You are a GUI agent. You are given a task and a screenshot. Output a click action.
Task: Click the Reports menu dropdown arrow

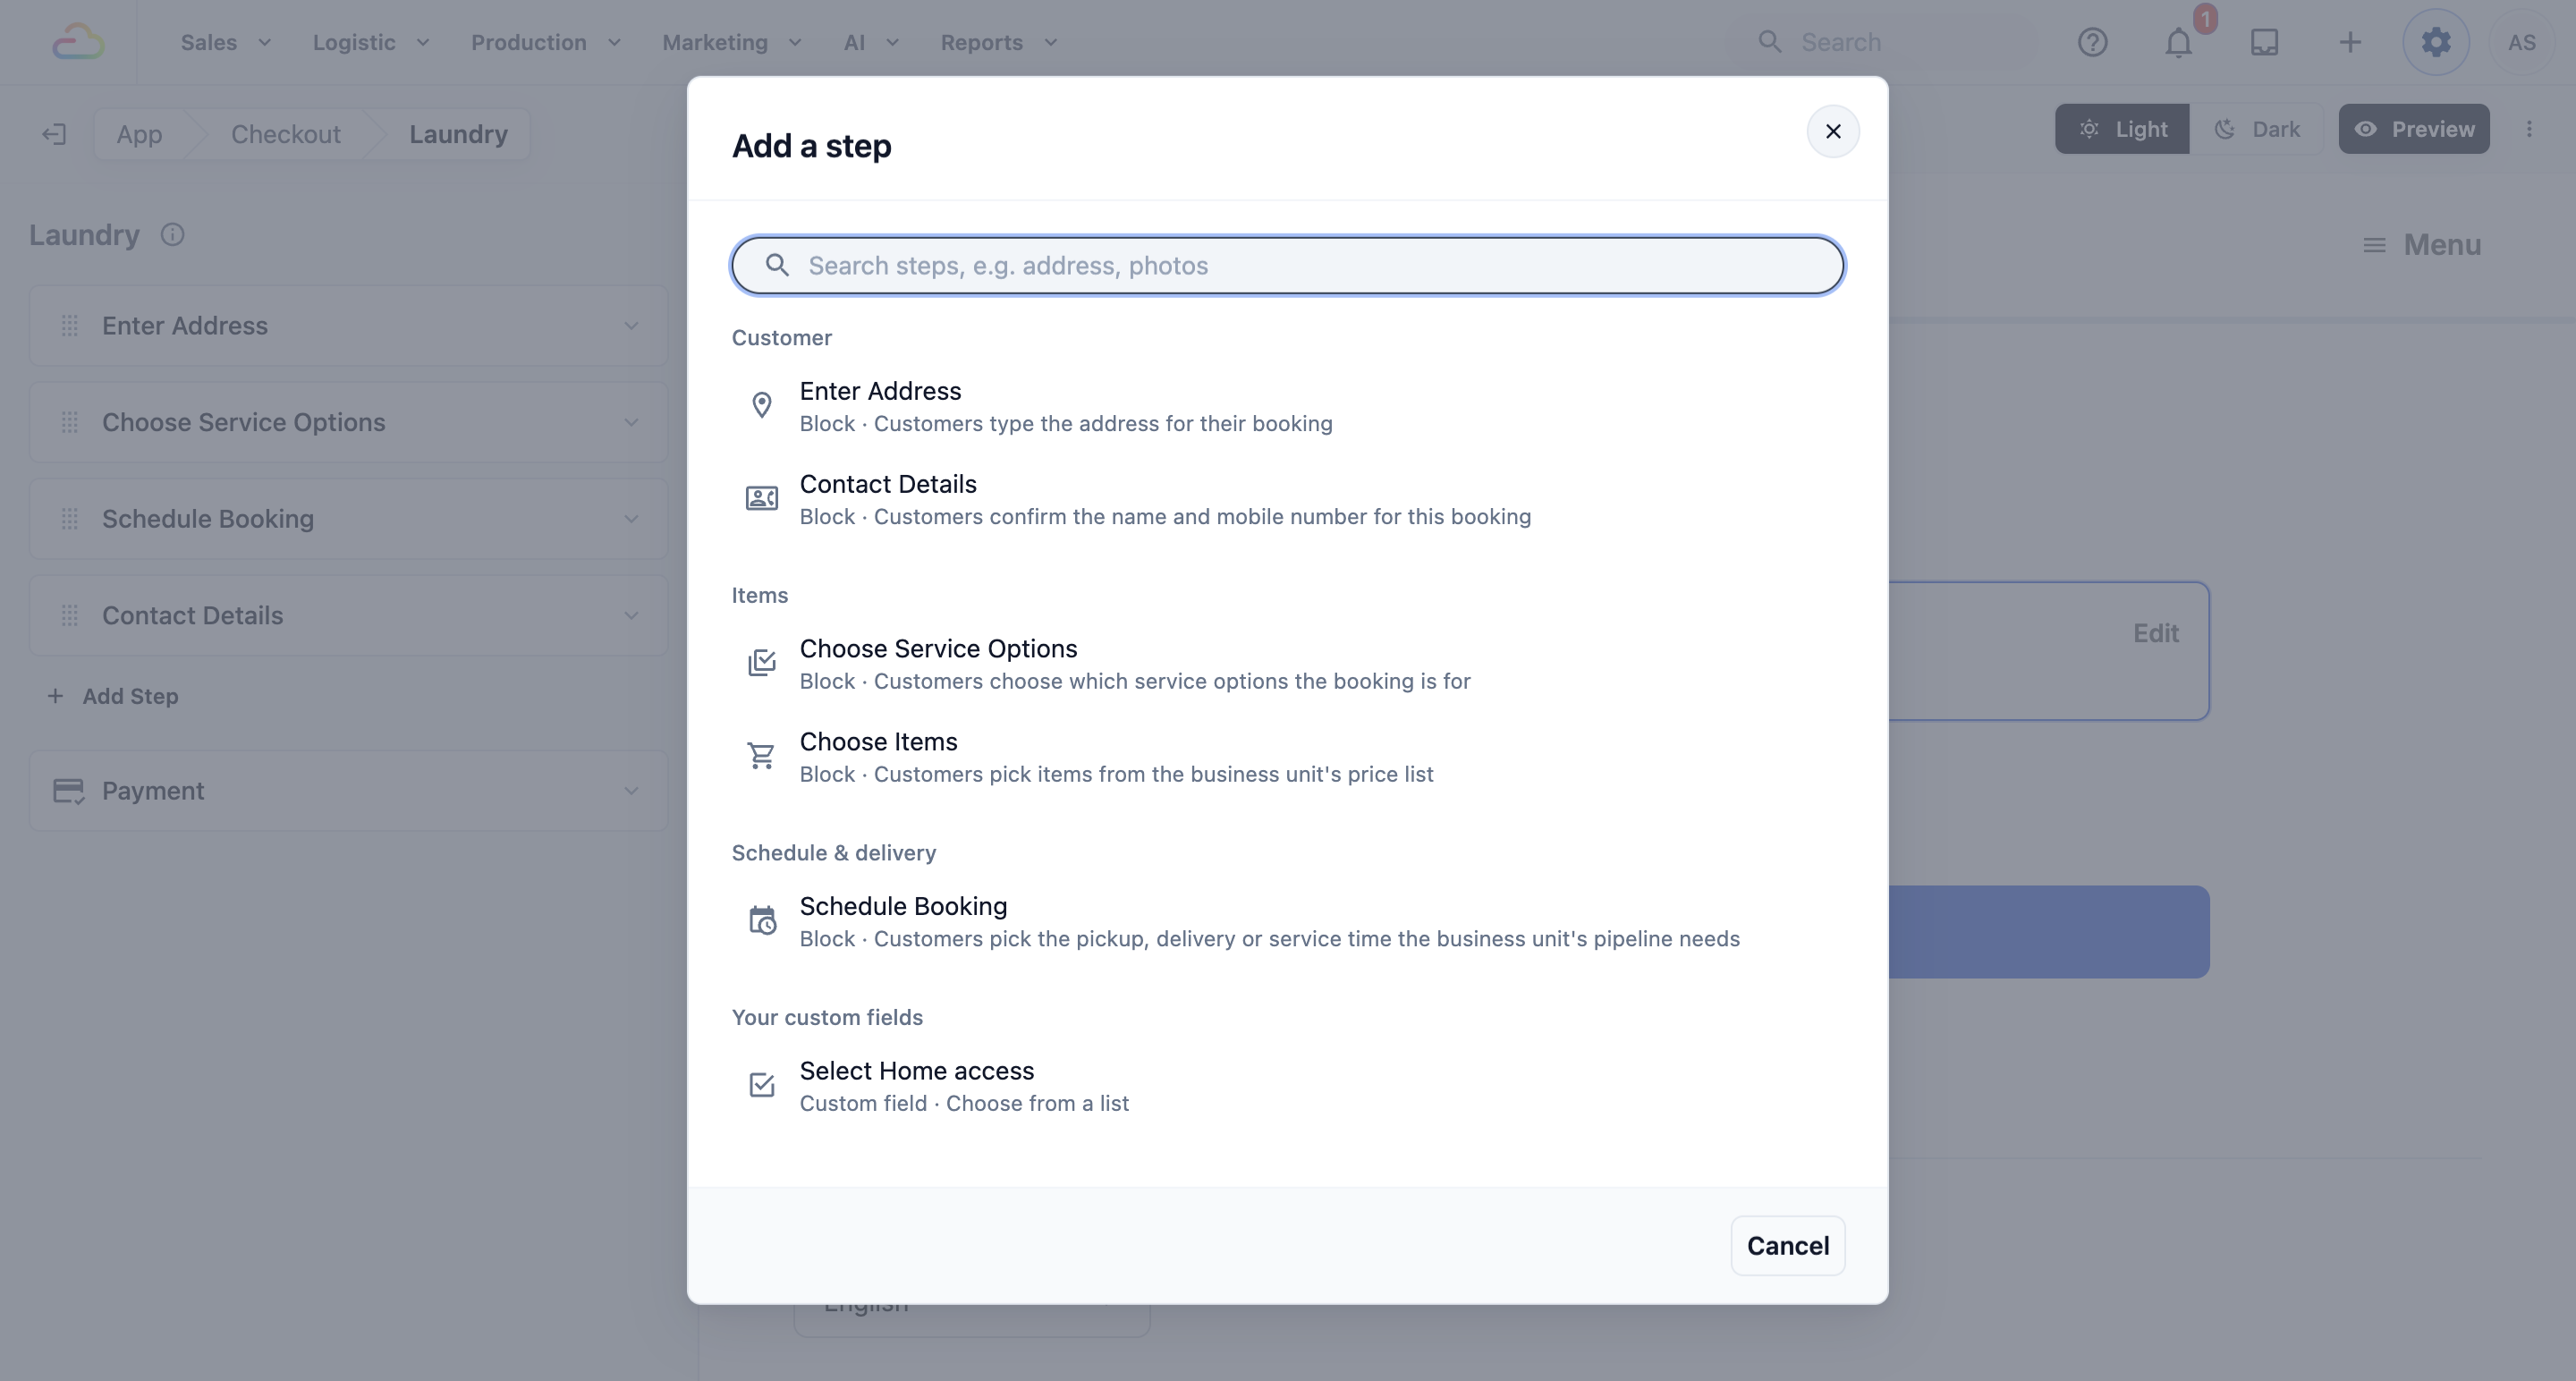tap(1051, 42)
